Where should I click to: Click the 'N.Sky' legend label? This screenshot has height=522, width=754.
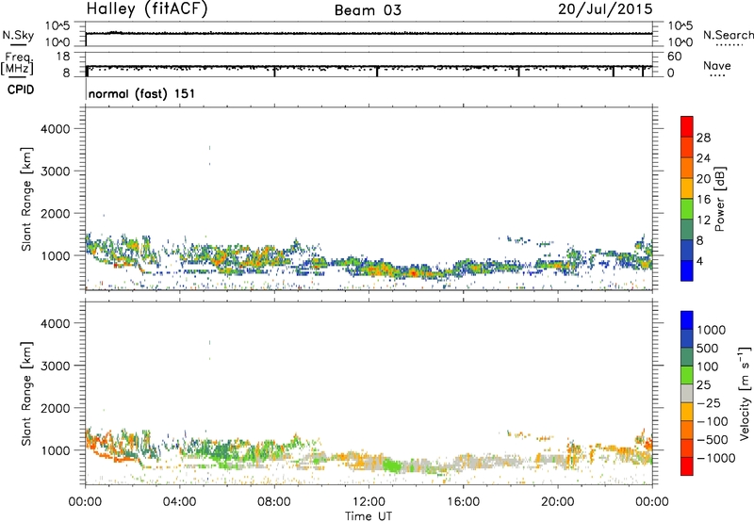pos(18,35)
